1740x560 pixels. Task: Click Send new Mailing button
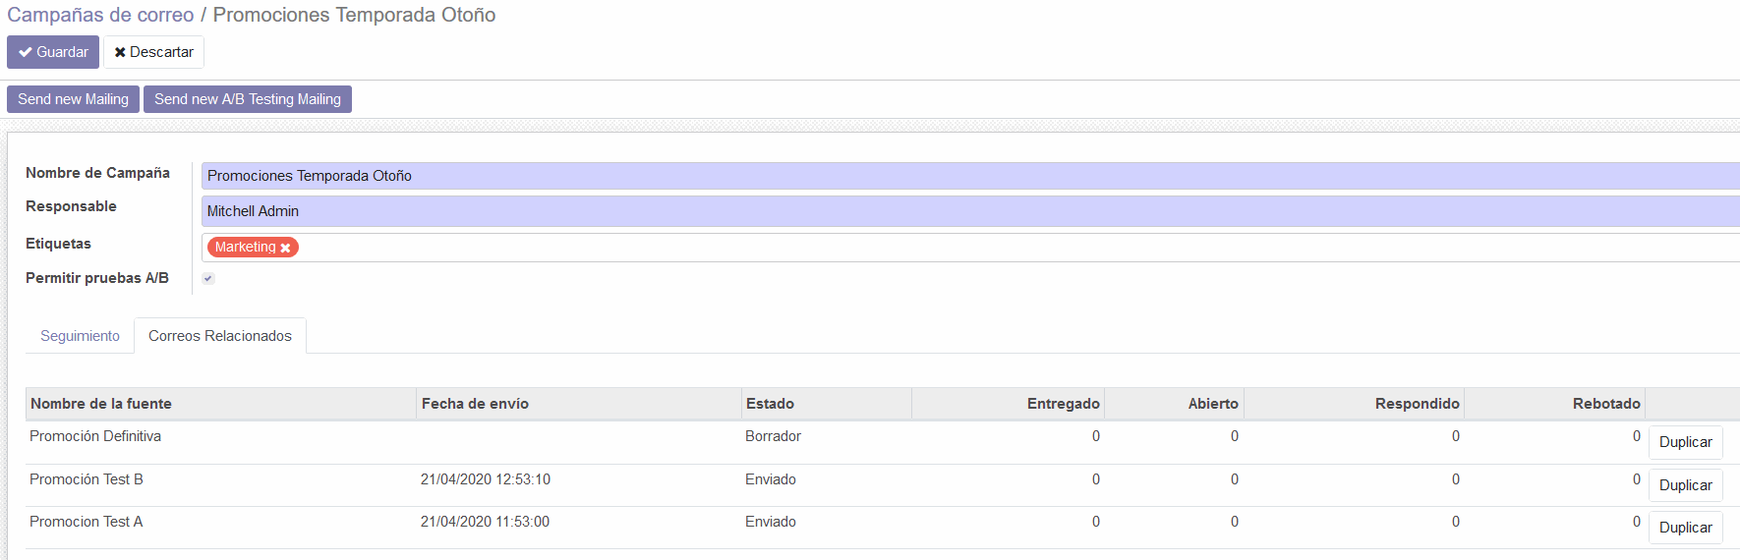click(73, 99)
